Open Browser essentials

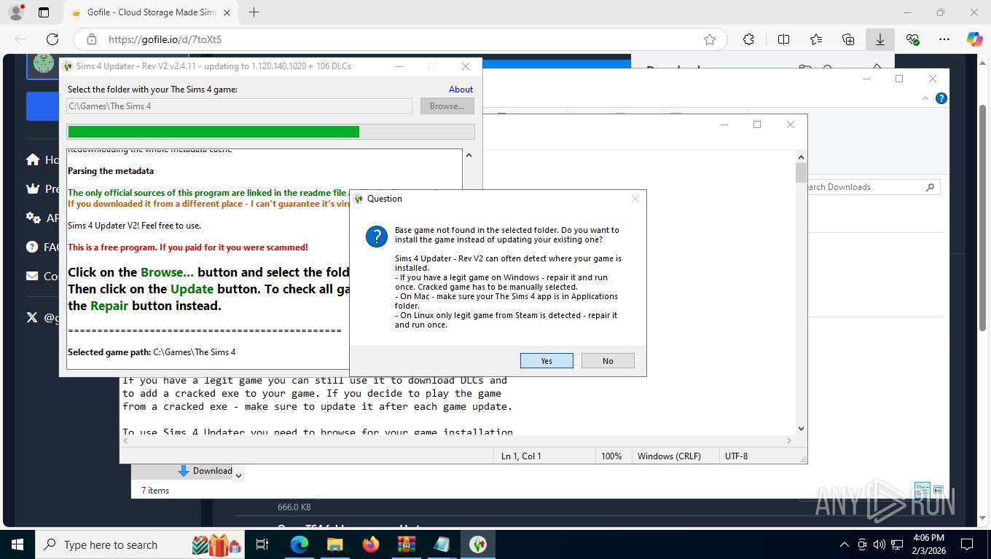coord(912,39)
